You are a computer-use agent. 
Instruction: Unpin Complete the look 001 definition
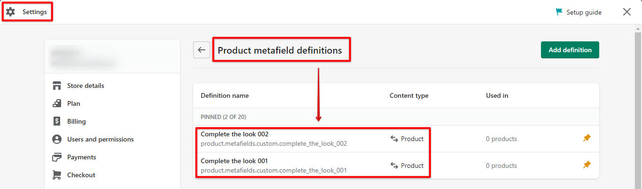587,165
